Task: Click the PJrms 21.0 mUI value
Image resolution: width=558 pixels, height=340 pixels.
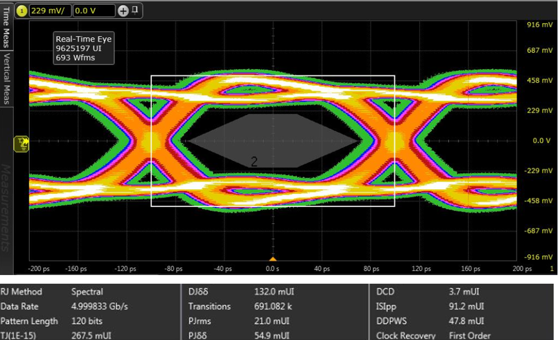Action: (x=271, y=321)
